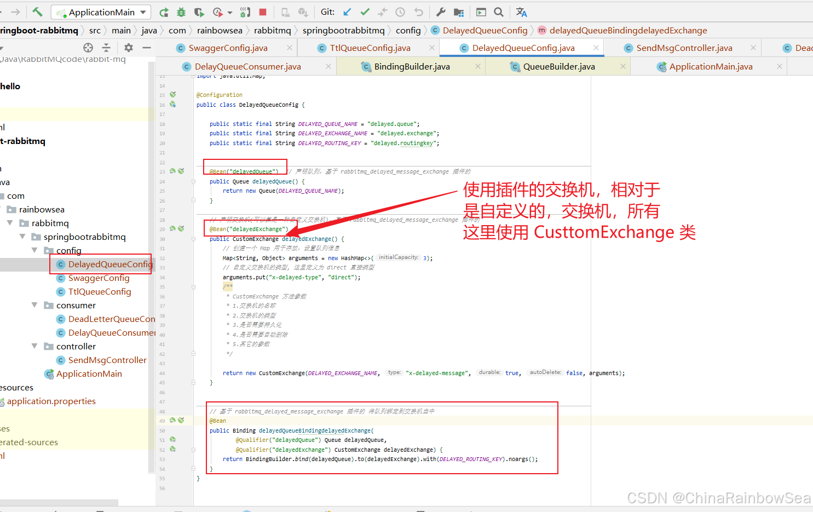The image size is (813, 512).
Task: Click 'src' in the breadcrumb bar
Action: [95, 30]
